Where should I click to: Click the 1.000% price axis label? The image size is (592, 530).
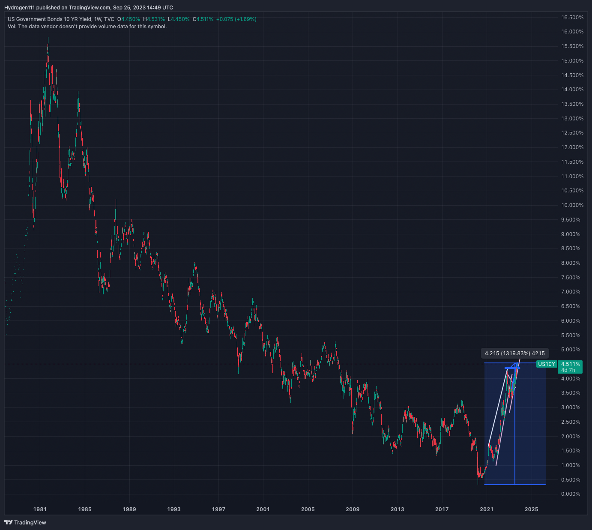pos(571,465)
